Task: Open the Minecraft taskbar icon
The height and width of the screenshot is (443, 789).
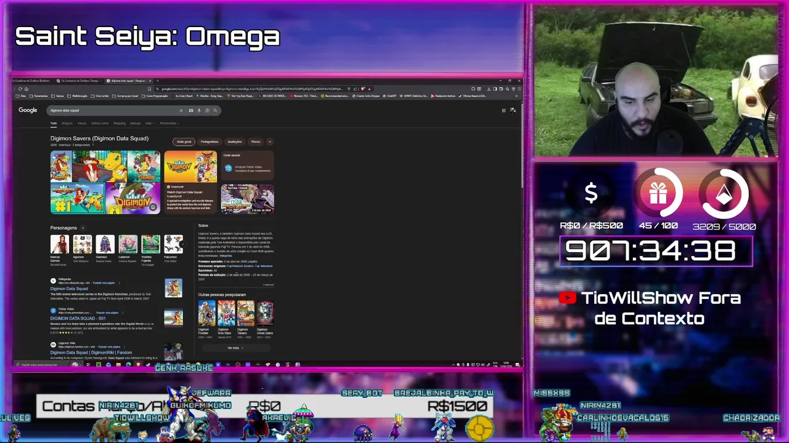Action: point(98,364)
